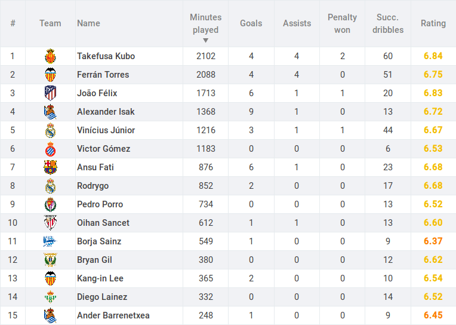Open Vinícius Júnior's player page
The height and width of the screenshot is (325, 456).
click(x=106, y=130)
